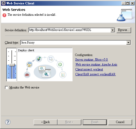The image size is (136, 129).
Task: Click the "Client type:" label
Action: (12, 43)
